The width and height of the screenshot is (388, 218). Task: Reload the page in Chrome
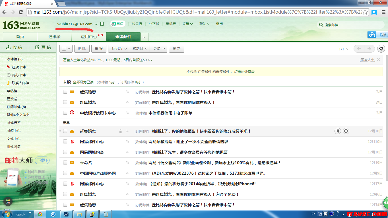(x=21, y=12)
